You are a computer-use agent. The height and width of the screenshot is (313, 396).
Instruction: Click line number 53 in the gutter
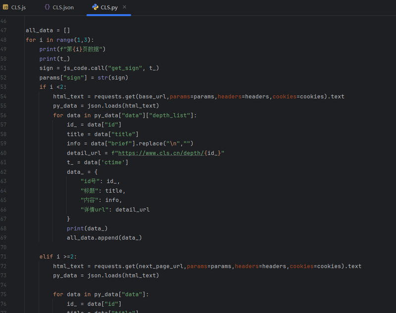(3, 87)
